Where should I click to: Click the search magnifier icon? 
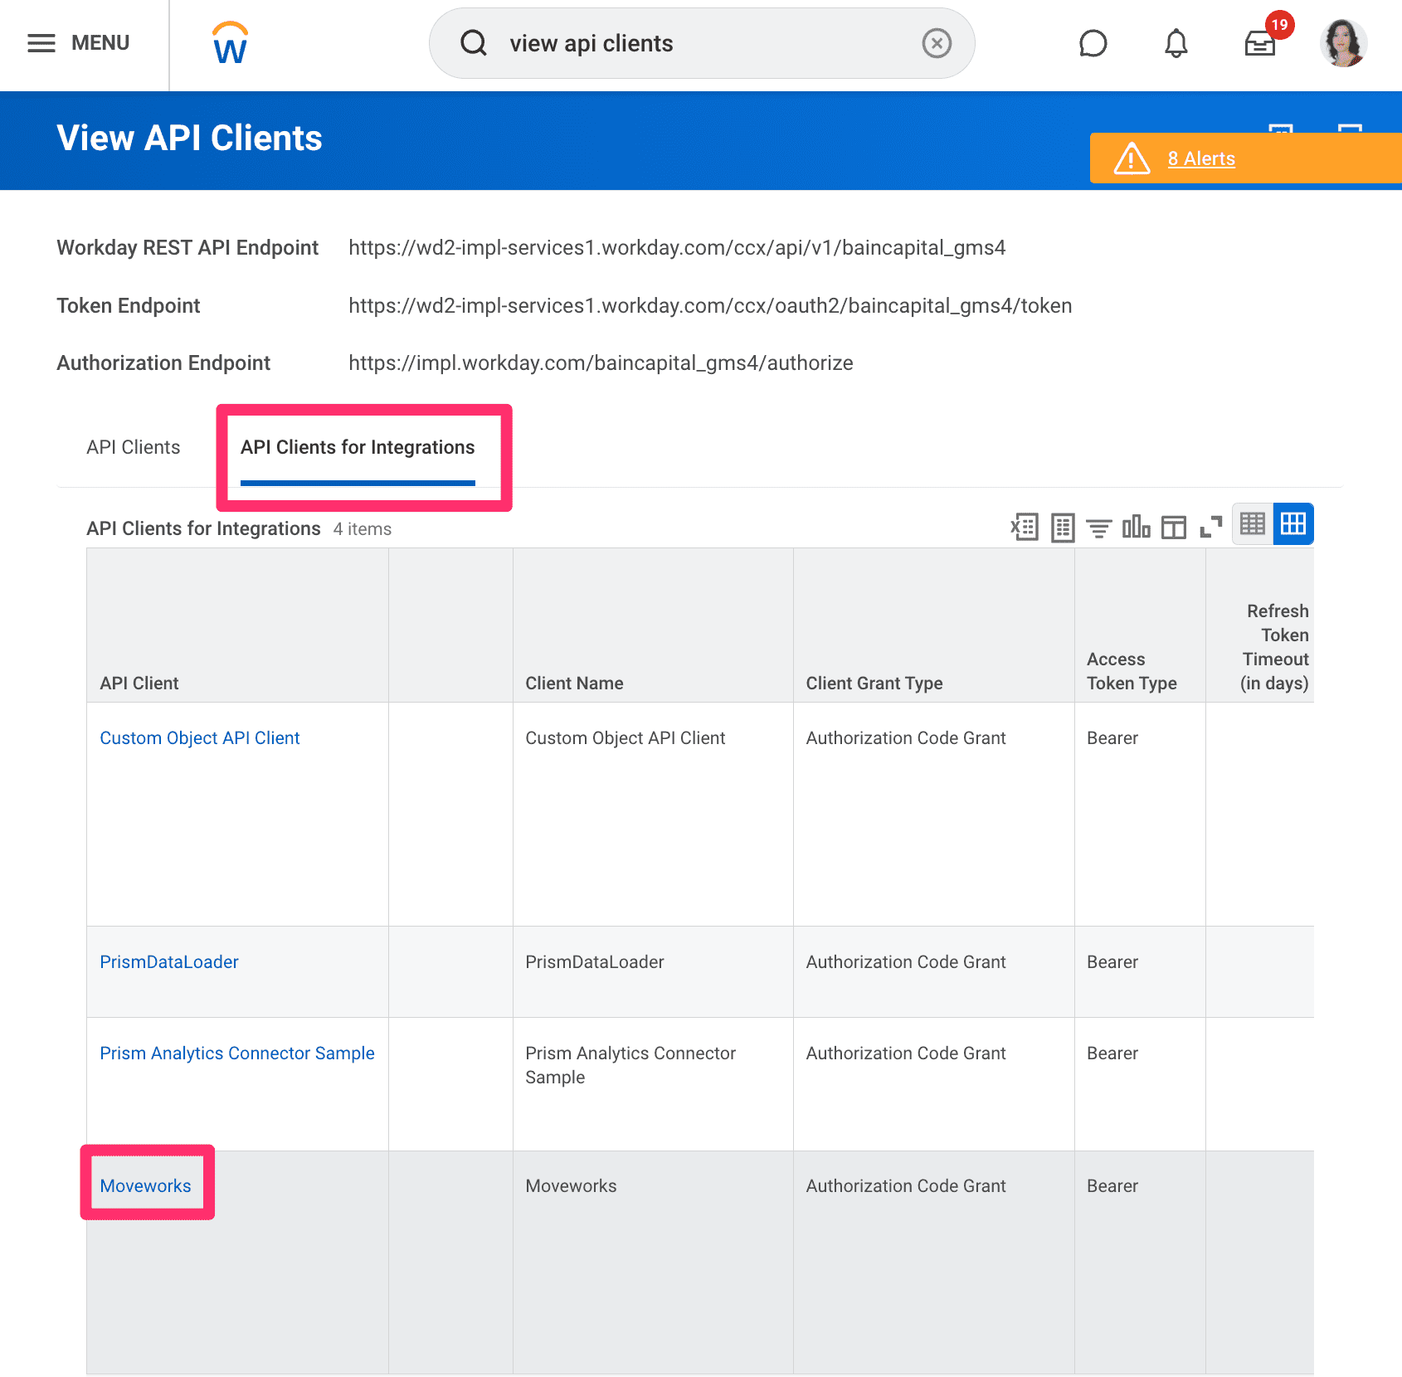pos(474,43)
